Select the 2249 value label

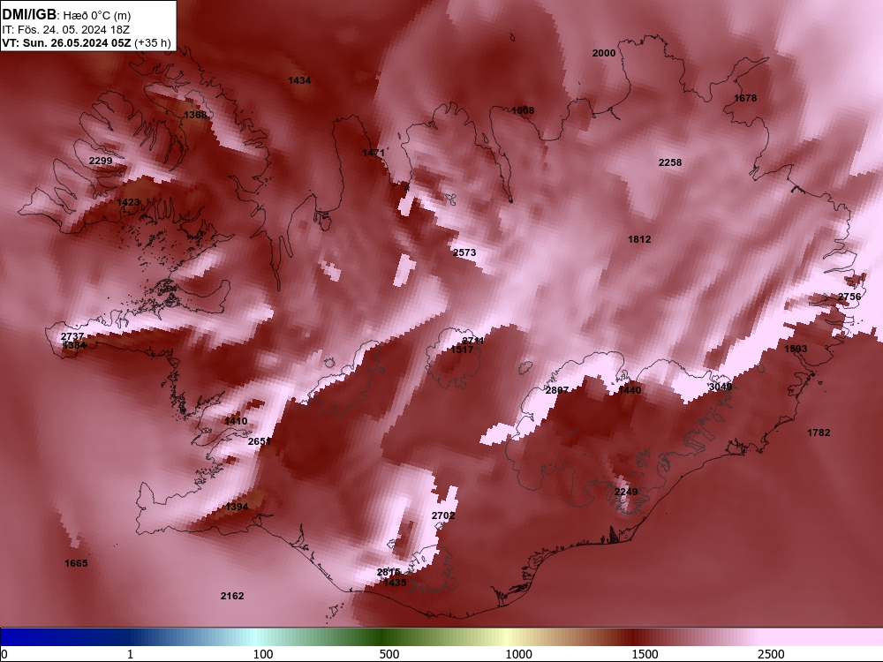coord(626,492)
